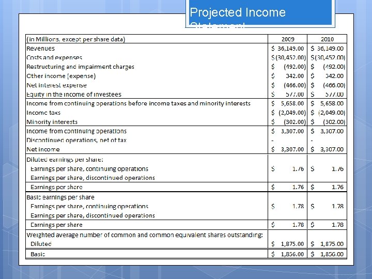Viewport: 372px width, 279px height.
Task: Click the 2010 Minority interests value (302.00)
Action: click(x=334, y=122)
